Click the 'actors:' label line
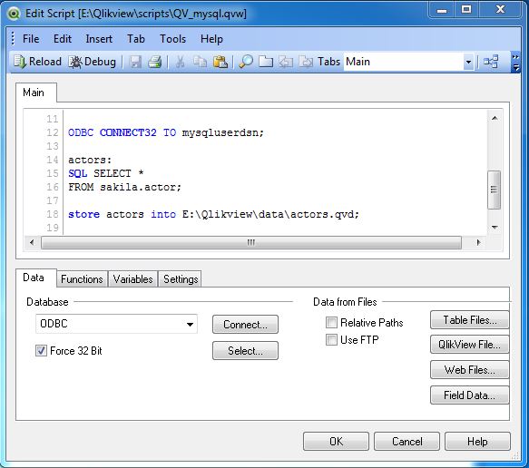 [90, 160]
